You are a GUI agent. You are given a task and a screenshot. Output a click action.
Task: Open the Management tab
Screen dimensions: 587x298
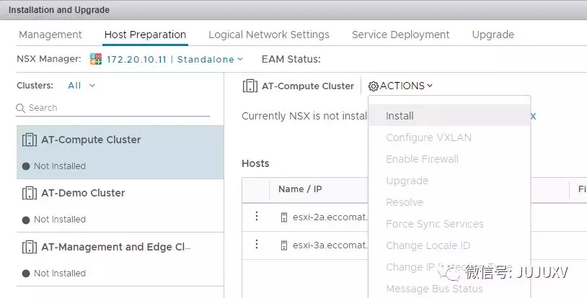coord(50,35)
